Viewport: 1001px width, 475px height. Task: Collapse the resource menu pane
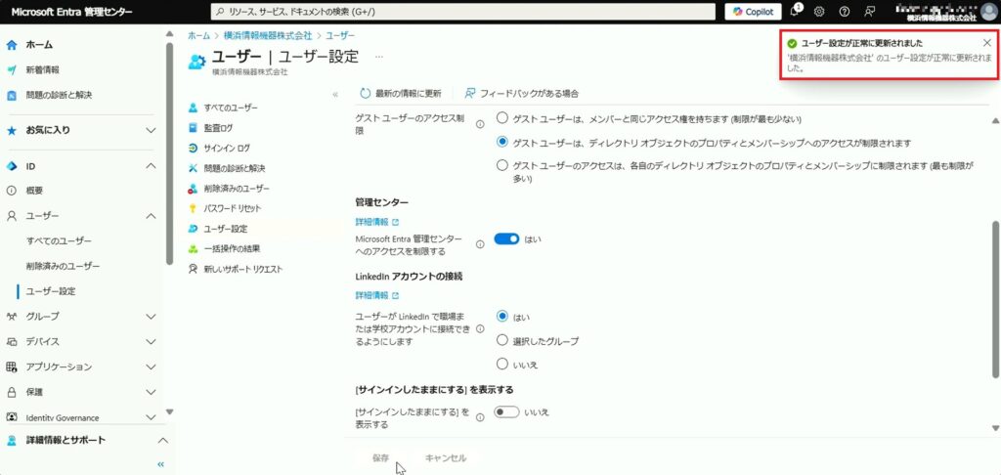(335, 95)
